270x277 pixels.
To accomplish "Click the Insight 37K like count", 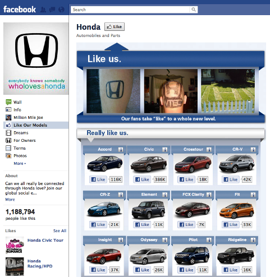I will tap(115, 270).
